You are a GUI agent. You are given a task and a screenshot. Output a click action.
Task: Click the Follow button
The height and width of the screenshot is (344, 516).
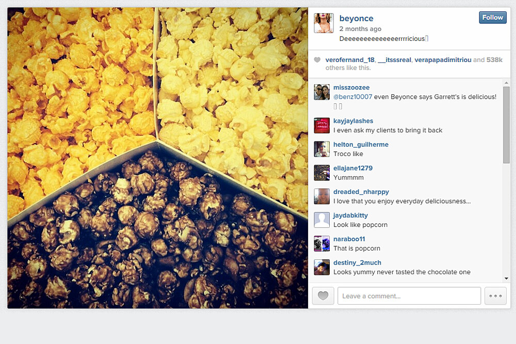pyautogui.click(x=492, y=18)
